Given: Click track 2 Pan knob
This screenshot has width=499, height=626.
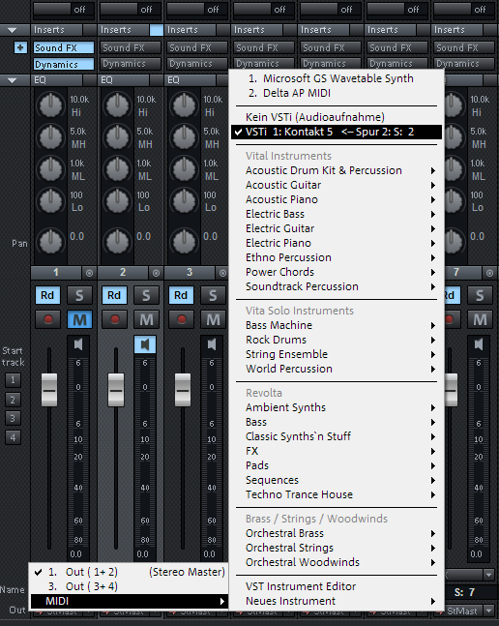Looking at the screenshot, I should point(117,241).
